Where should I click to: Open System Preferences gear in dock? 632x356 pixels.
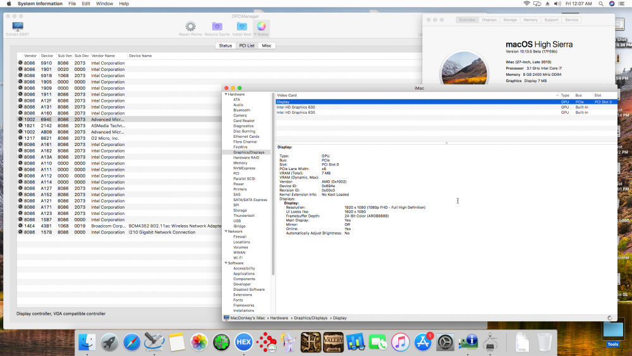446,342
